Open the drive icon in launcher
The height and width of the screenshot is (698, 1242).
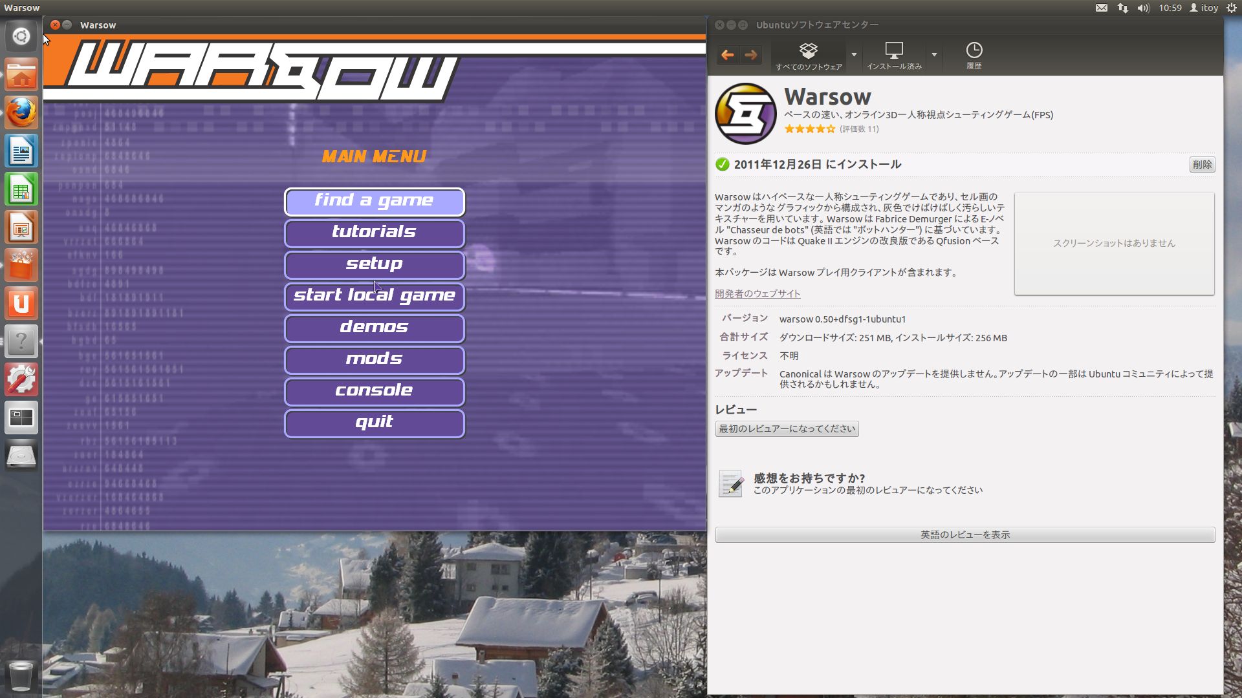click(x=21, y=456)
